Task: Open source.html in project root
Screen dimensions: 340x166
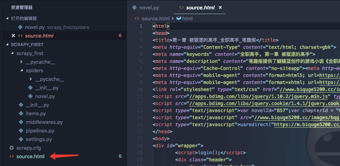Action: 31,156
